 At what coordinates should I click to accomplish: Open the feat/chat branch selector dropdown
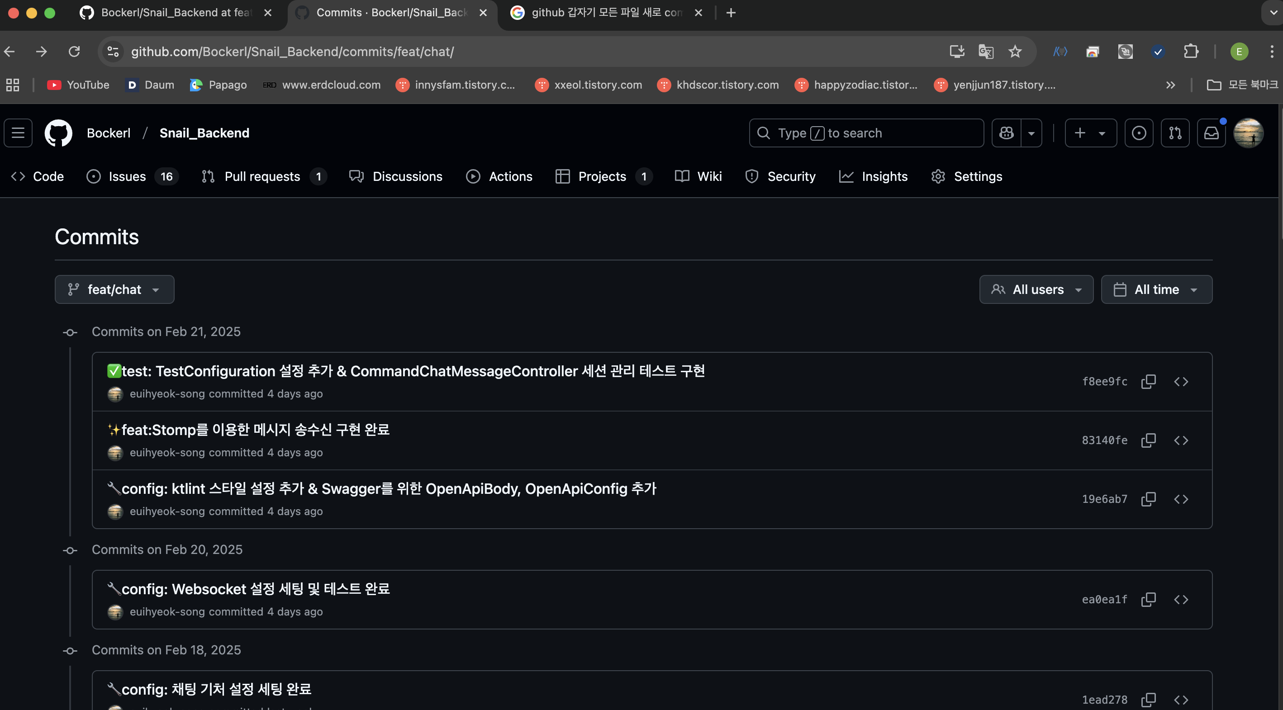pyautogui.click(x=114, y=289)
